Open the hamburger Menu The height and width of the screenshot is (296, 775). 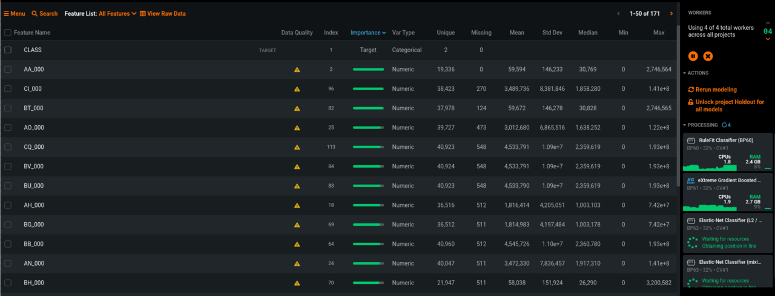15,13
